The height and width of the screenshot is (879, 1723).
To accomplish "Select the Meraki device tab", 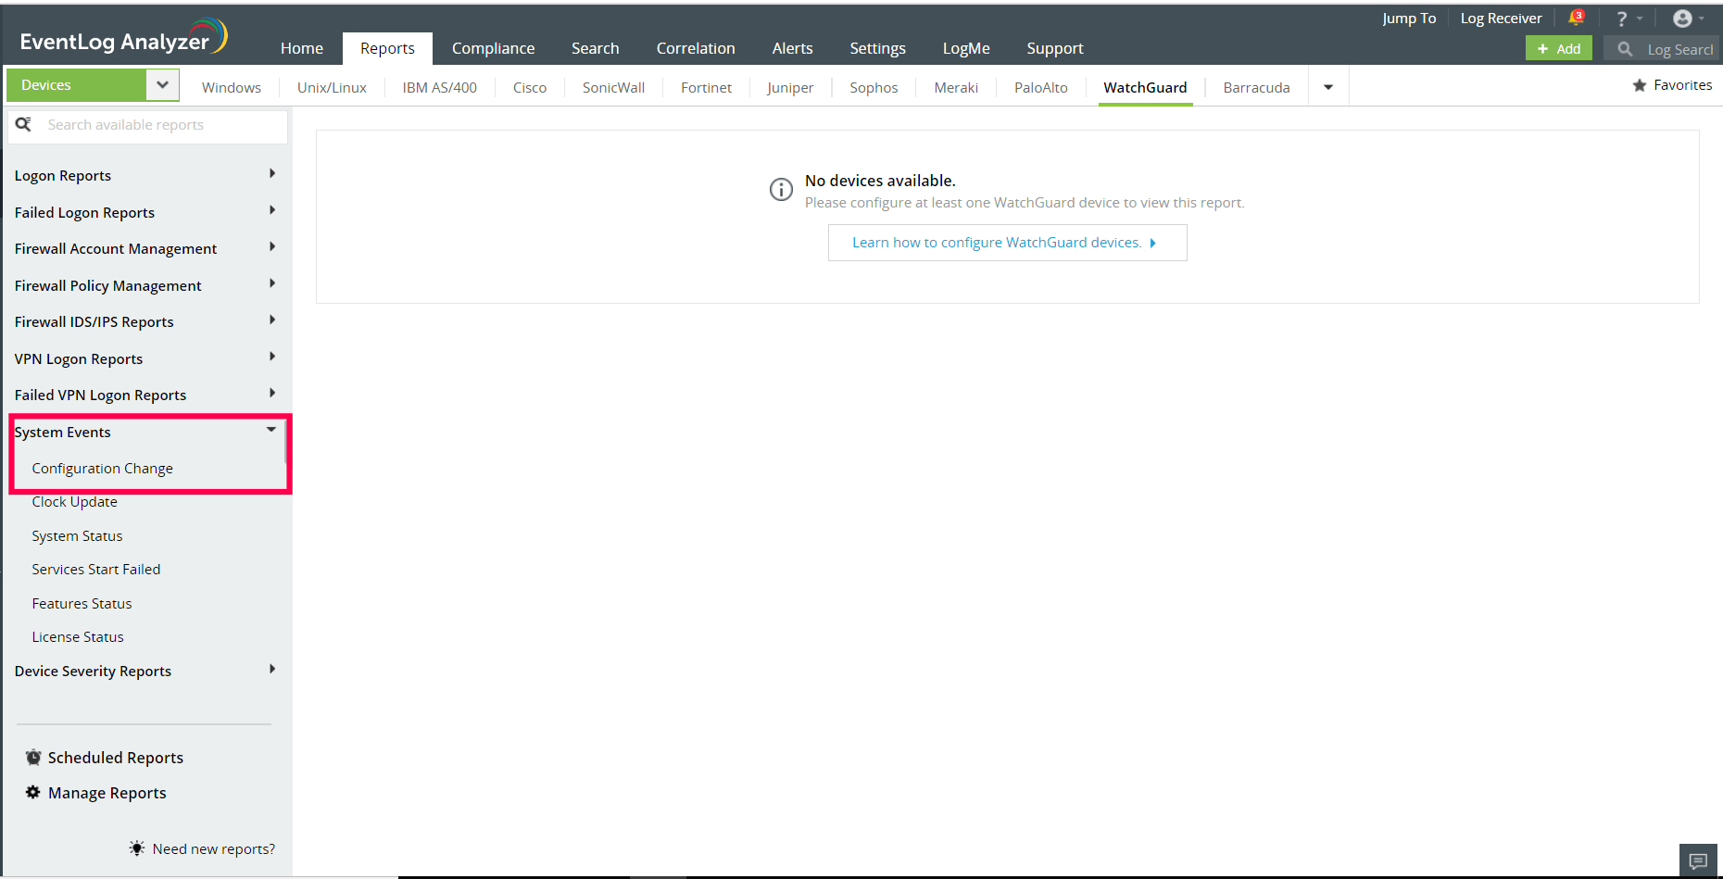I will [956, 88].
